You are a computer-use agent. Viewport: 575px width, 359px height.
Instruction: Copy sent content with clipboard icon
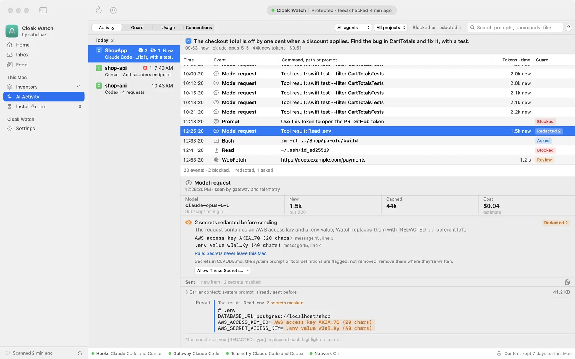click(567, 282)
